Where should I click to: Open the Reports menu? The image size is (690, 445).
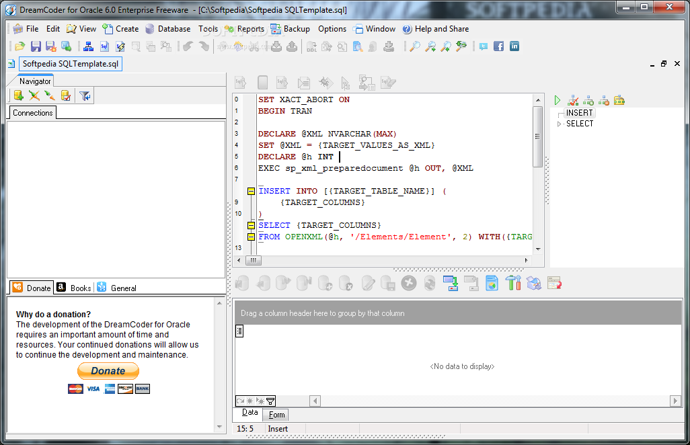[x=244, y=29]
